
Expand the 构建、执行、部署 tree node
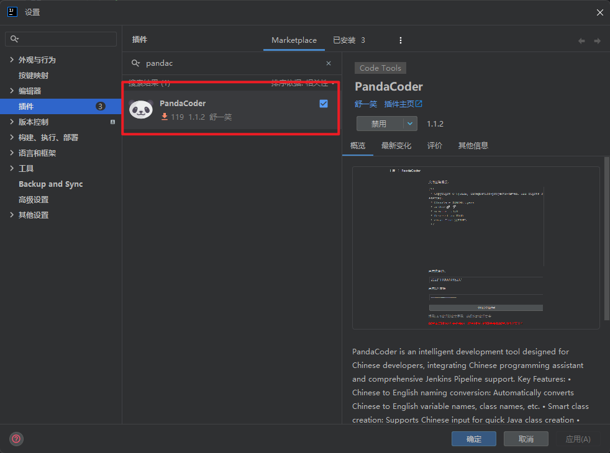[12, 137]
